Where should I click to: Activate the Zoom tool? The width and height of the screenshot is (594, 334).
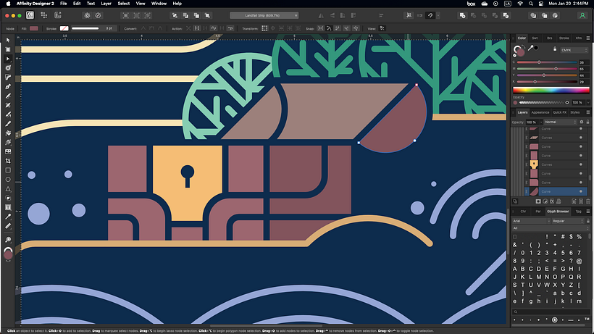coord(8,239)
